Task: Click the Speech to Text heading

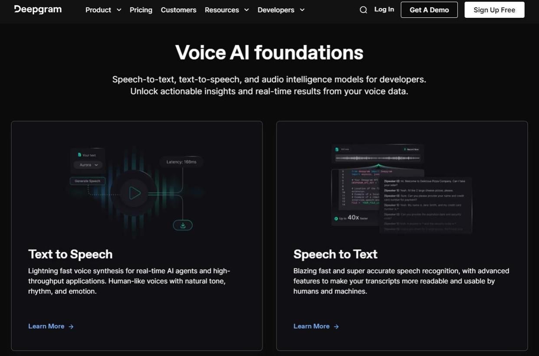Action: pyautogui.click(x=335, y=254)
